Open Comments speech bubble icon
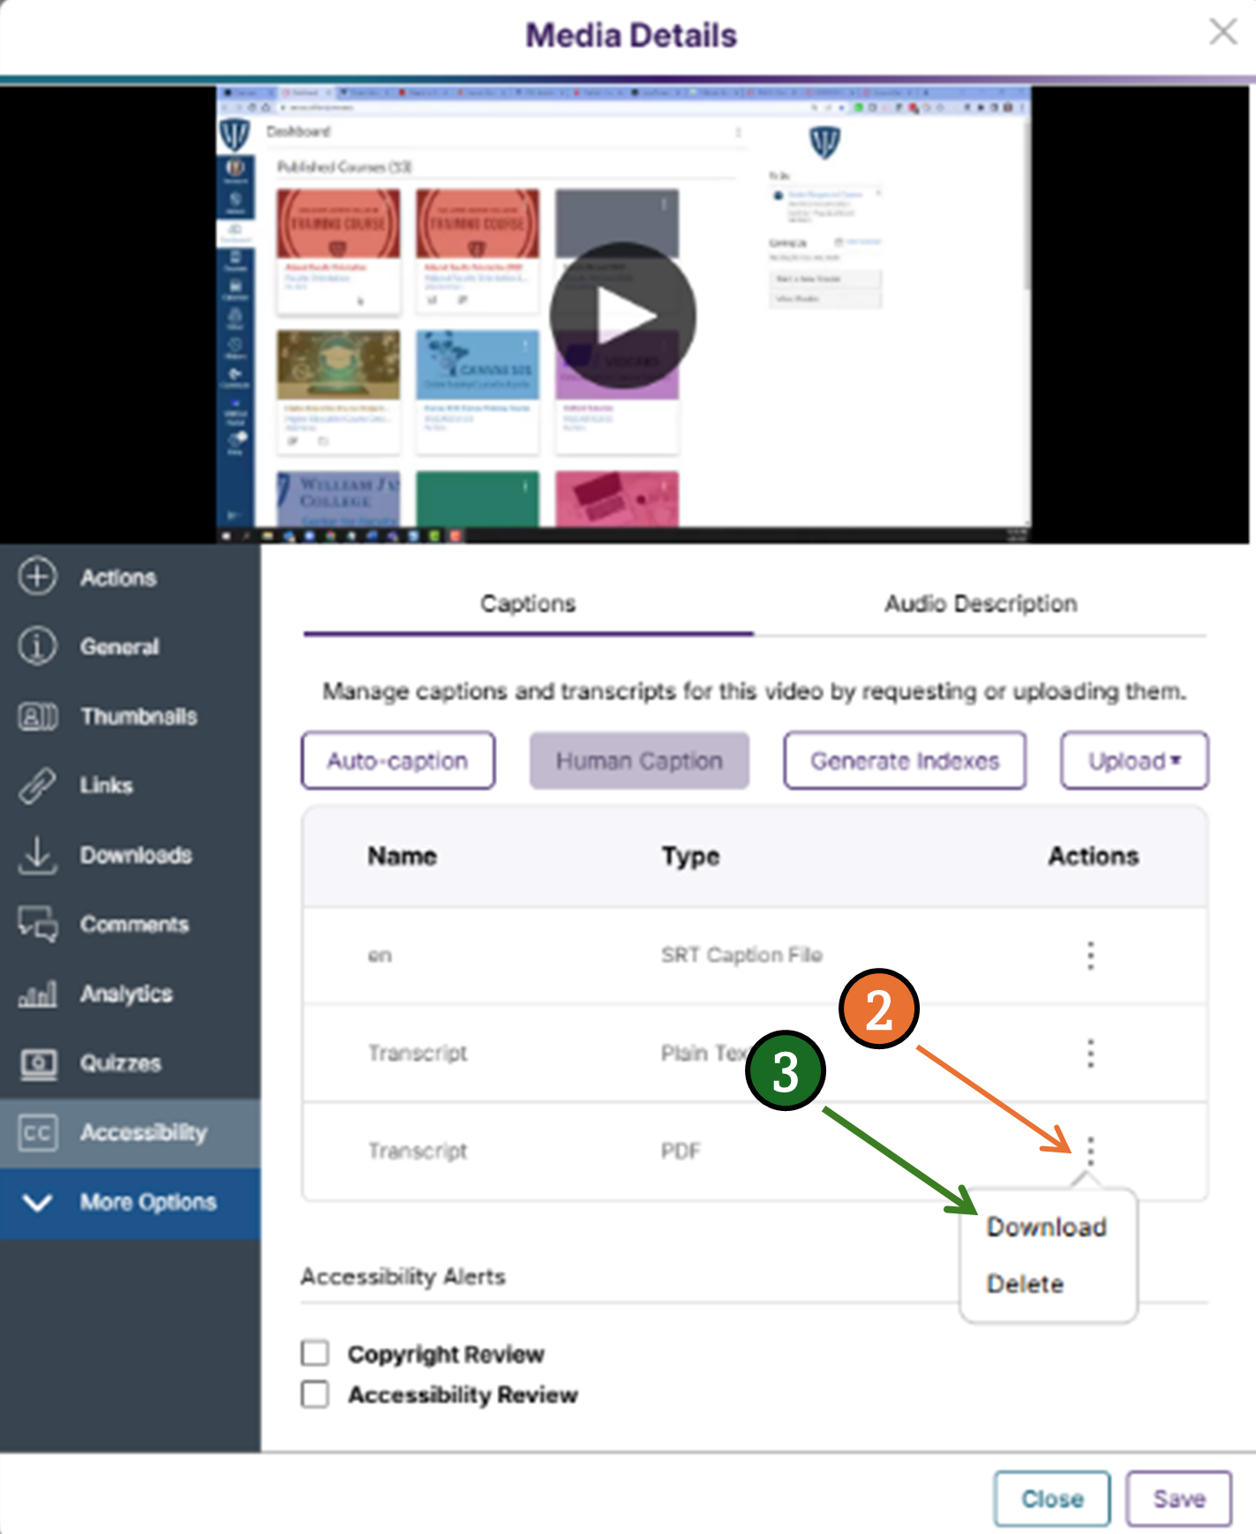The width and height of the screenshot is (1256, 1534). click(37, 924)
